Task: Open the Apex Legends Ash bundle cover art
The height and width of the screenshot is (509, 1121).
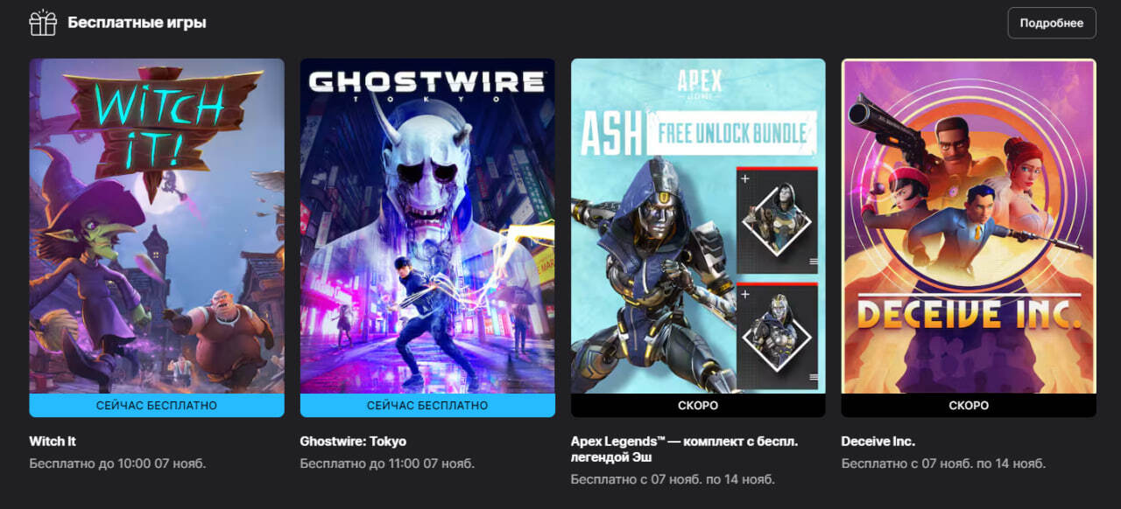Action: pyautogui.click(x=698, y=226)
